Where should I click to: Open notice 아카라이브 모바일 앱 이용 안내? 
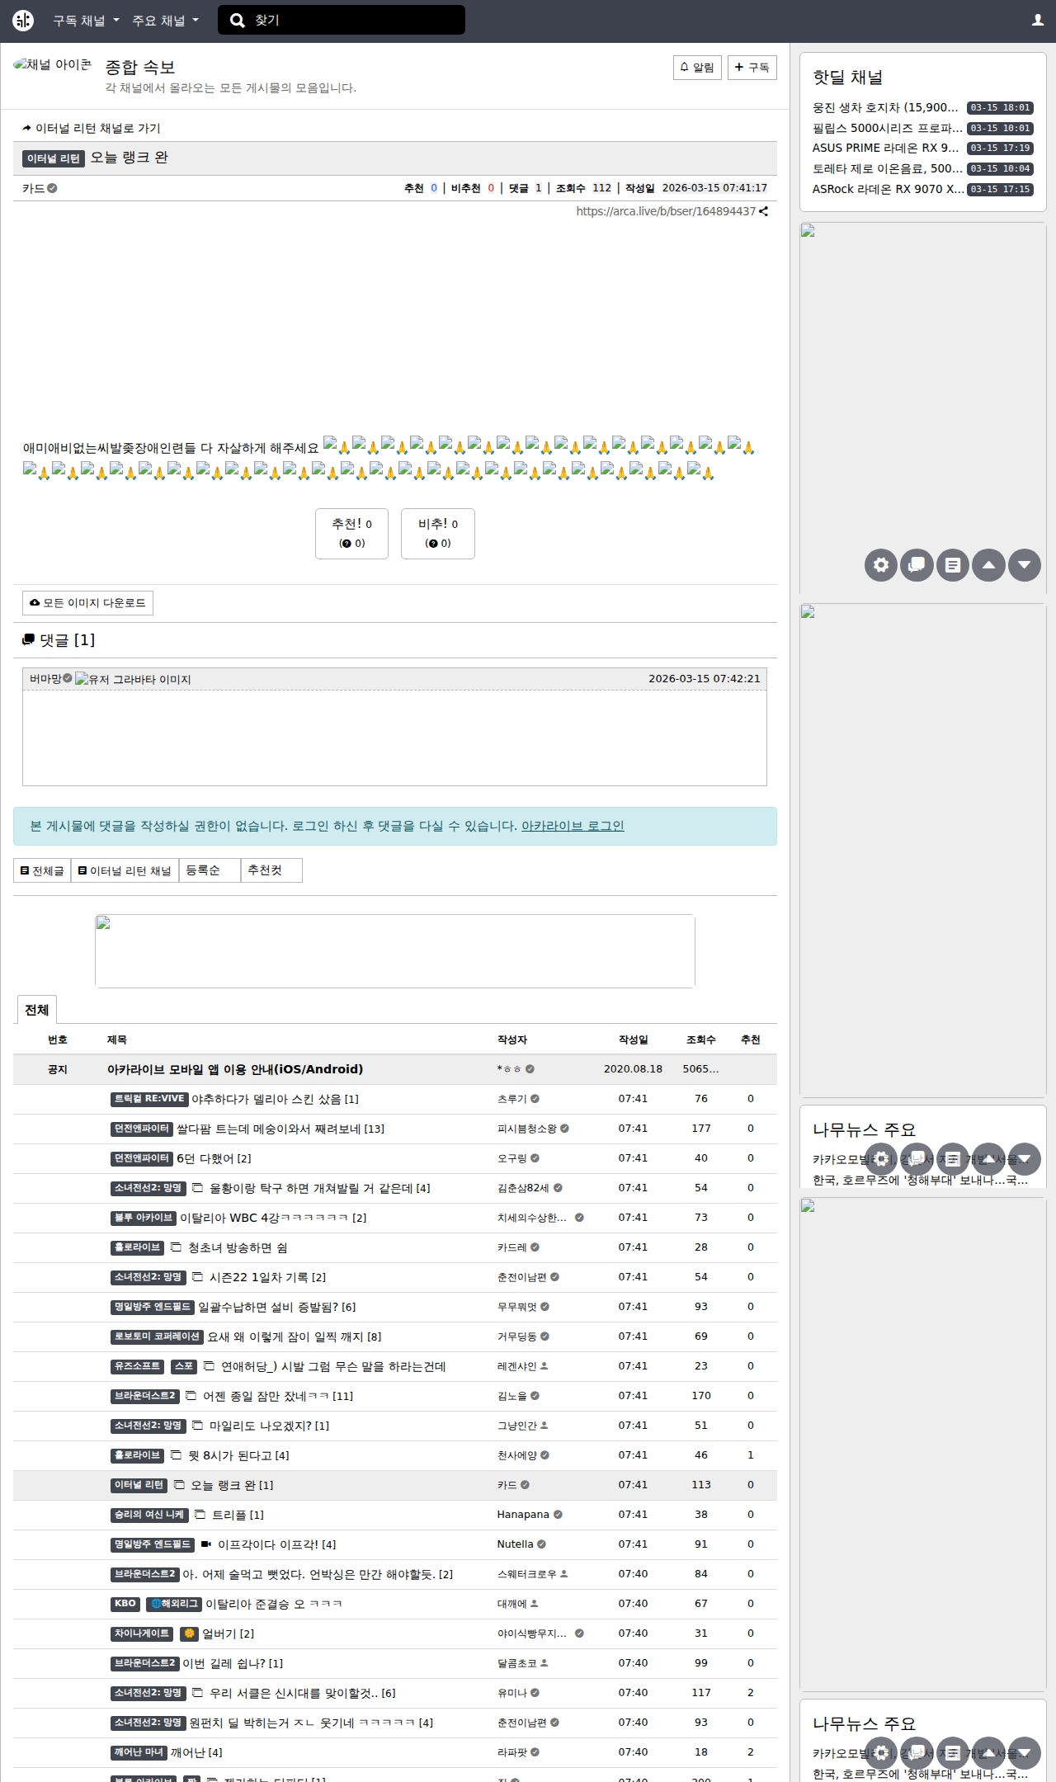coord(235,1069)
